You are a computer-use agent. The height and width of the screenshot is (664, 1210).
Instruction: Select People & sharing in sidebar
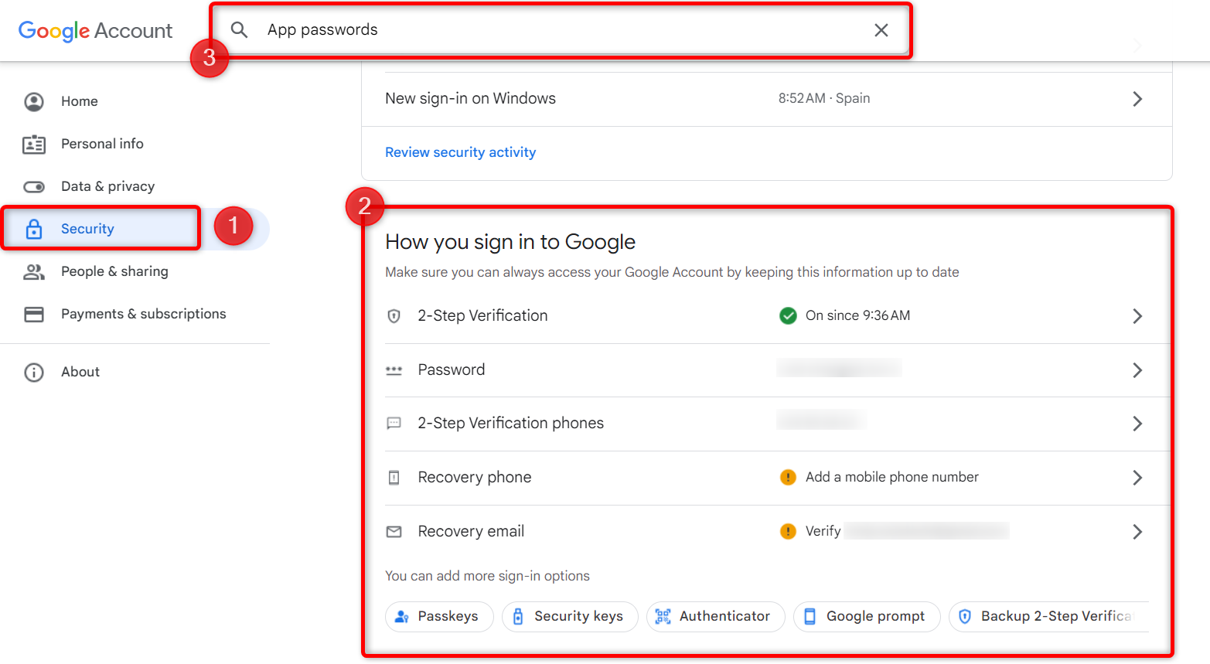(114, 271)
